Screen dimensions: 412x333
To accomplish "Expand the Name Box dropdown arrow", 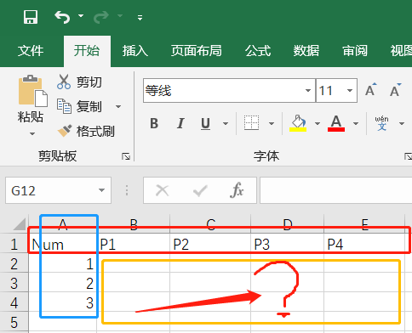I will (x=101, y=190).
